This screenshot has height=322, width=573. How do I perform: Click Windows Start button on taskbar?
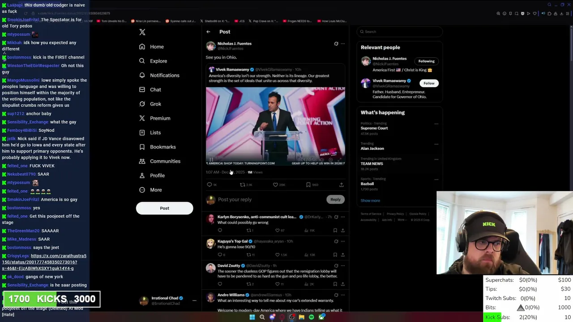(252, 318)
